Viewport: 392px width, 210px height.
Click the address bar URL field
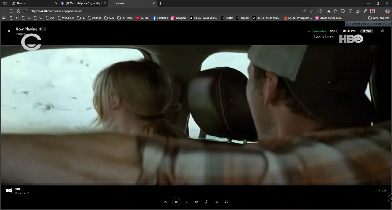(x=165, y=11)
